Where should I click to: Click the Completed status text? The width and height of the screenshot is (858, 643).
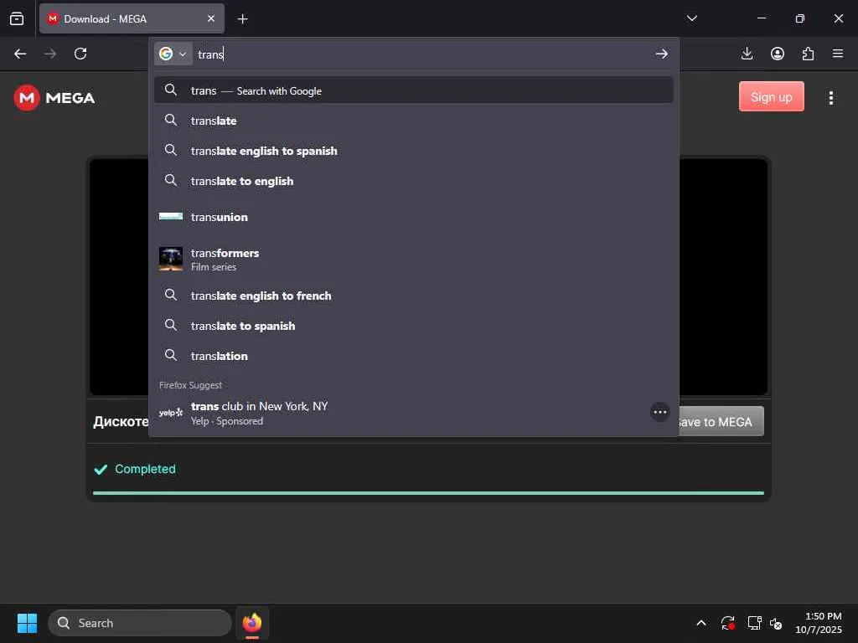pos(145,469)
